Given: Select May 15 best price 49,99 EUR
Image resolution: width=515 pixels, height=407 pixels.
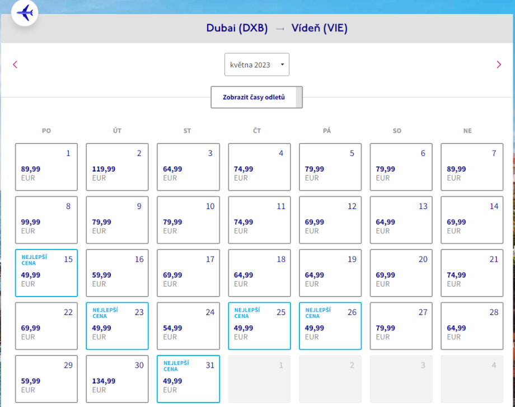Looking at the screenshot, I should 46,273.
